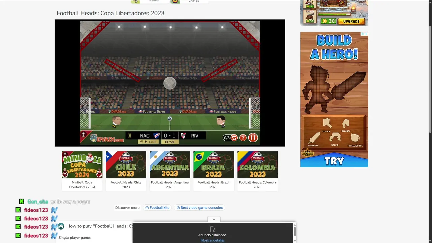Screen dimensions: 432x243
Task: Open the game's red question mark help
Action: pos(243,138)
